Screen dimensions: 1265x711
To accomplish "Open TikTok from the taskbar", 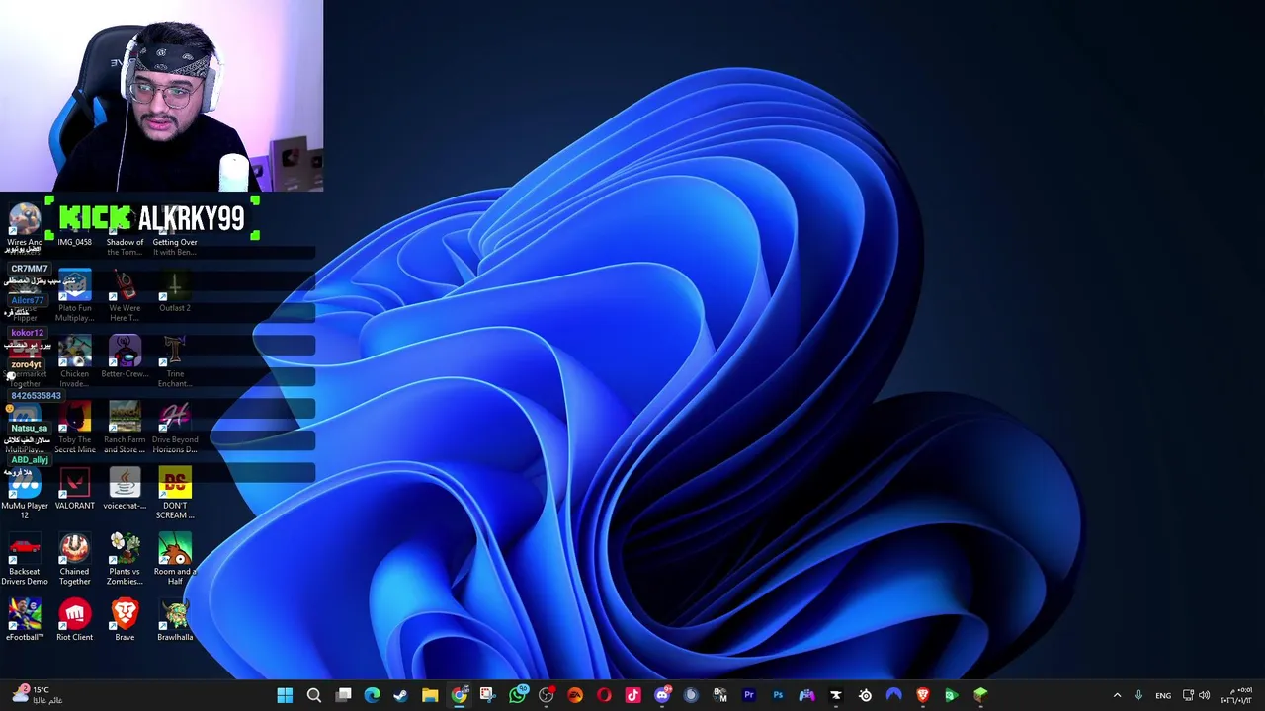I will [632, 695].
